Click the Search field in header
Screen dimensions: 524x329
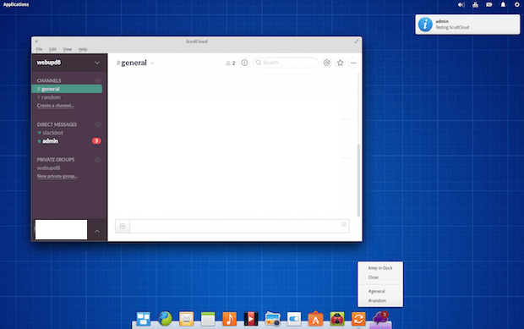286,63
